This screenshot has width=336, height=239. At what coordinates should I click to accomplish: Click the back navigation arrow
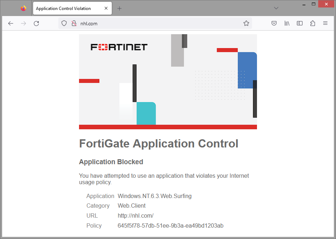[x=10, y=23]
